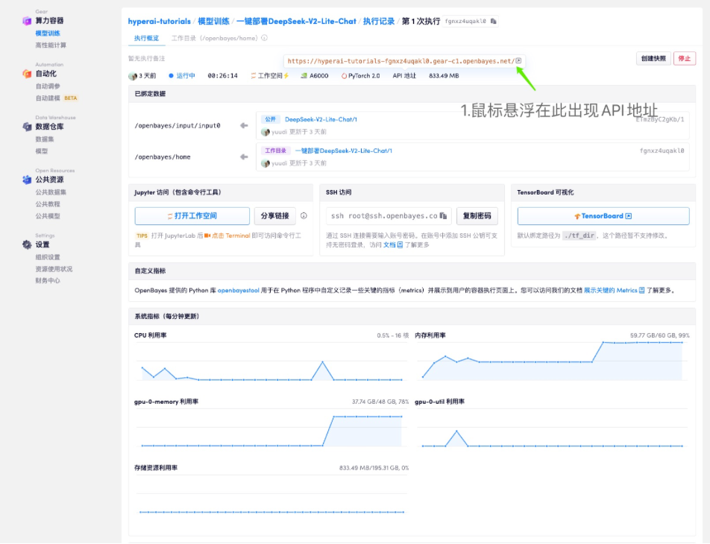Click the 工作空间 status icon
Viewport: 710px width, 544px height.
tap(253, 75)
